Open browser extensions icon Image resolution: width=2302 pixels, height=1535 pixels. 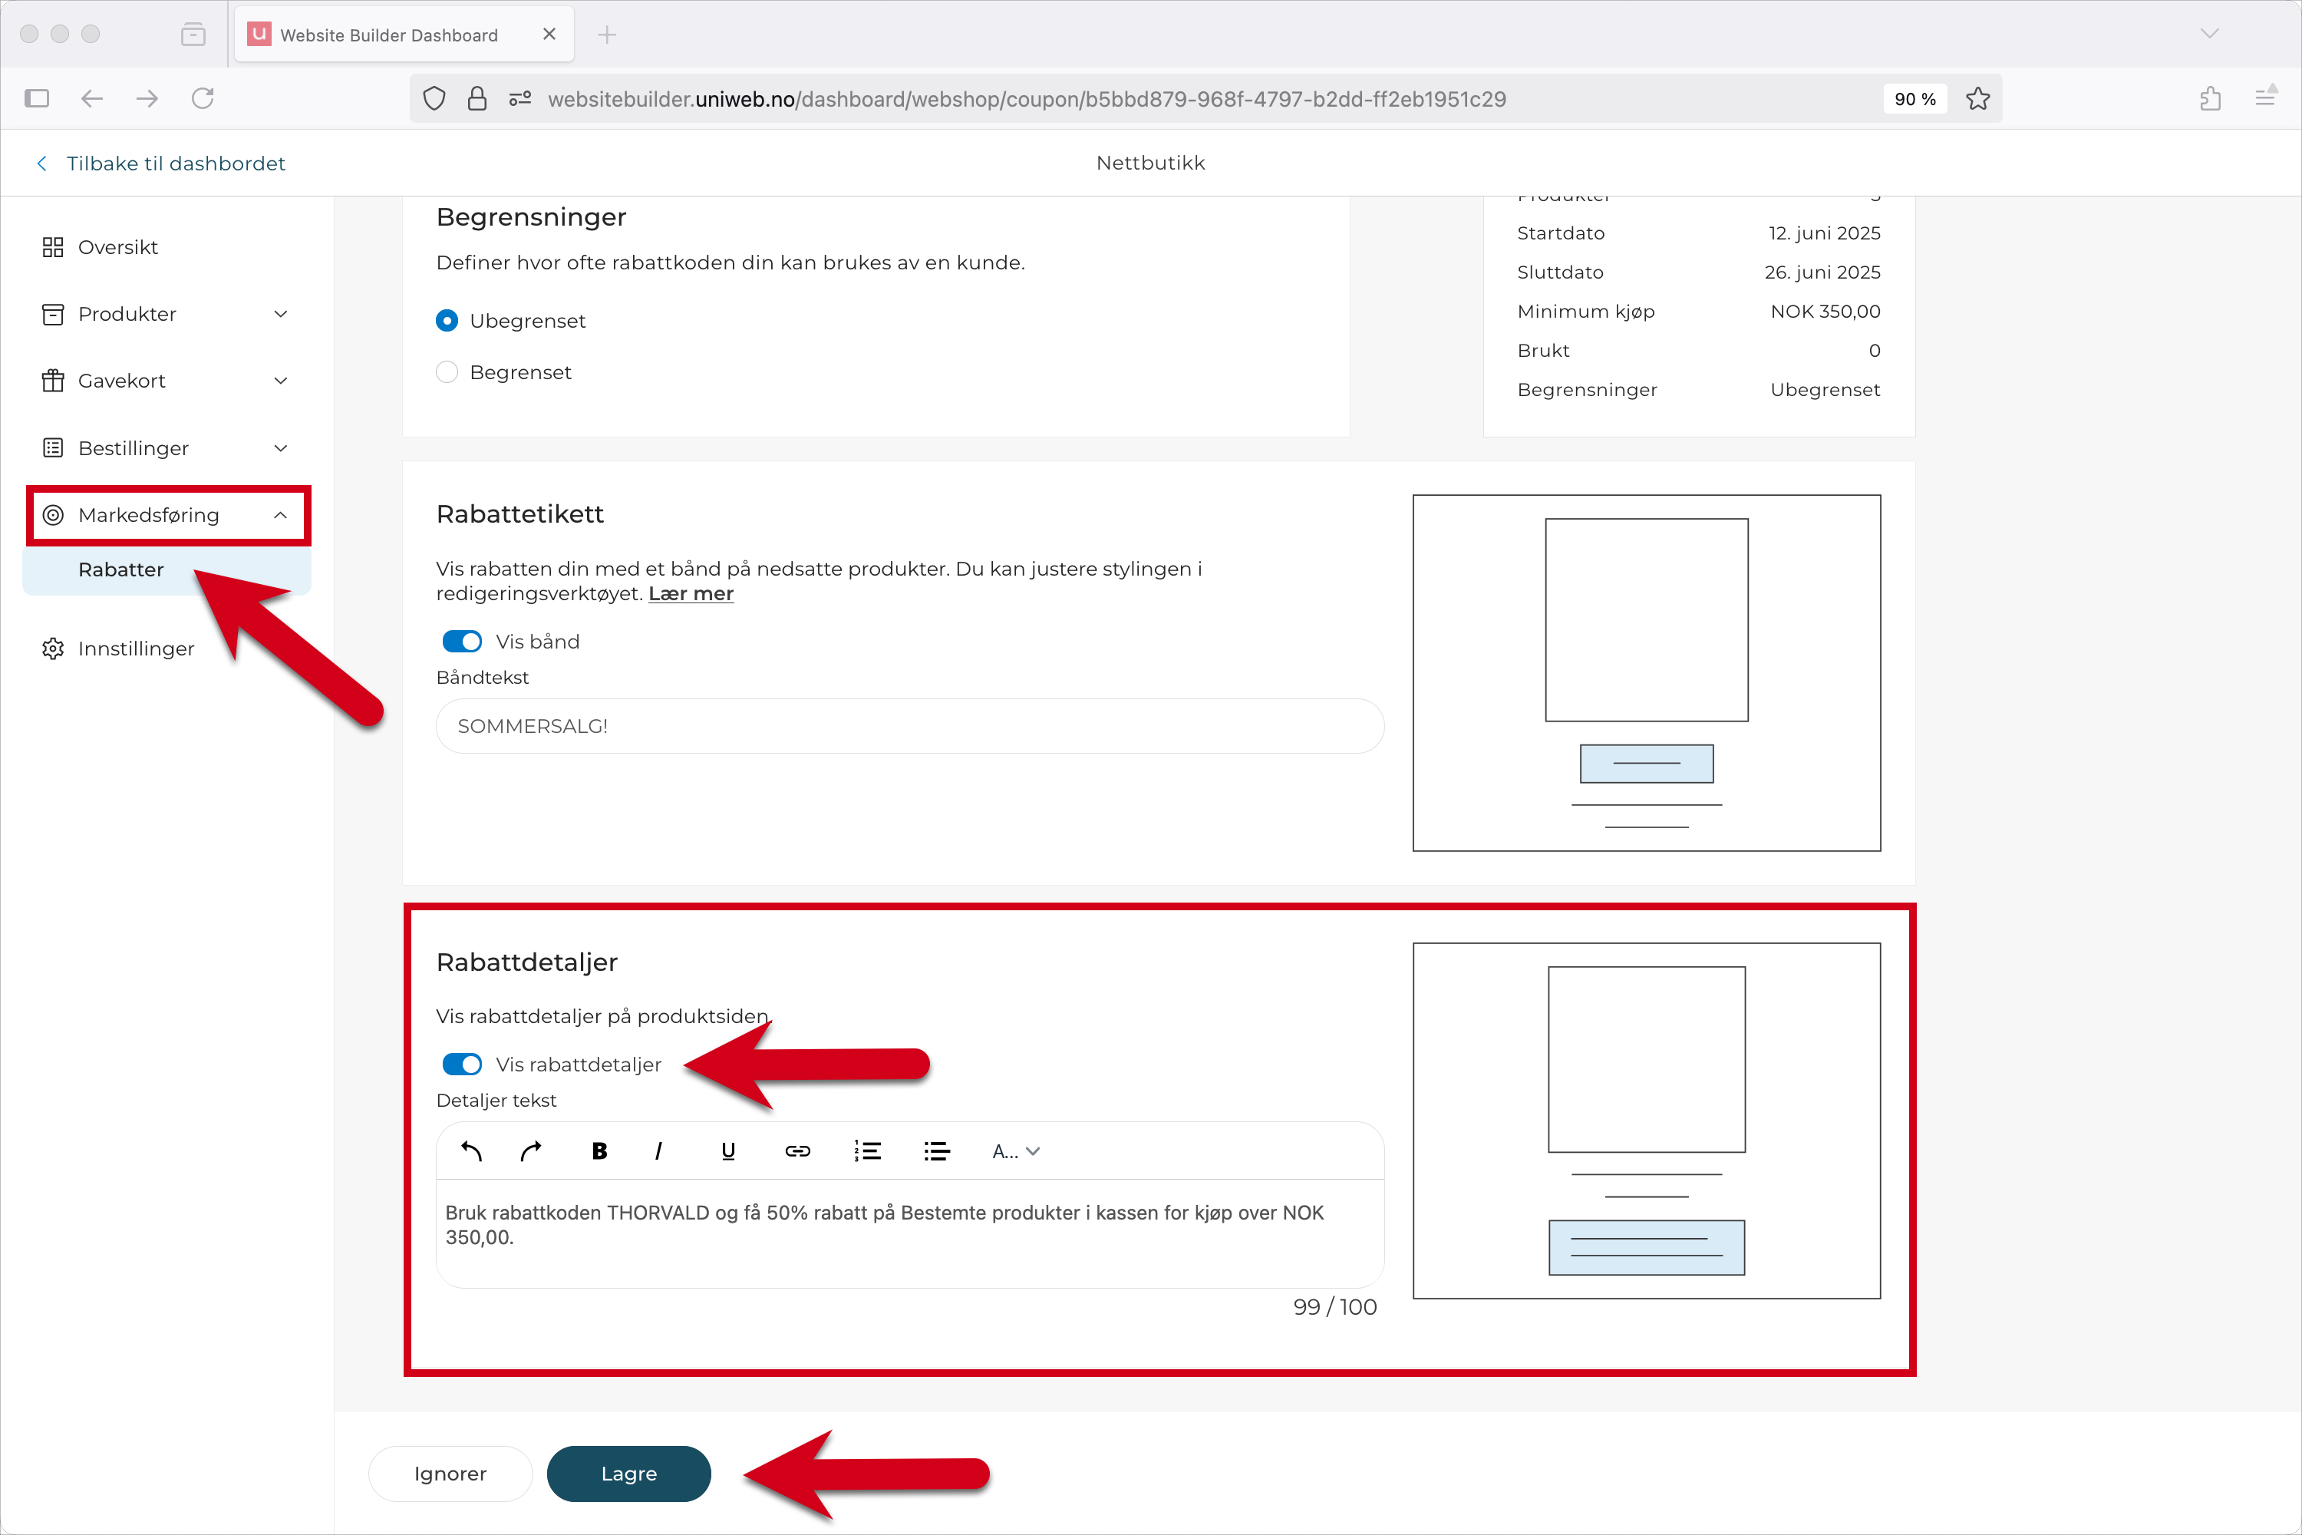[2210, 98]
